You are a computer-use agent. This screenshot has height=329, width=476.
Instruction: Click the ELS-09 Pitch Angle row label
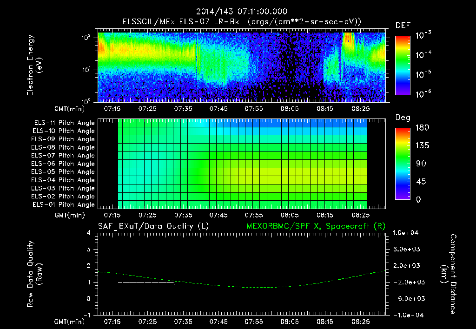pos(63,139)
